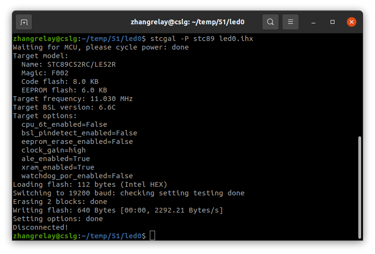Open a new terminal tab
The height and width of the screenshot is (254, 375).
(24, 22)
